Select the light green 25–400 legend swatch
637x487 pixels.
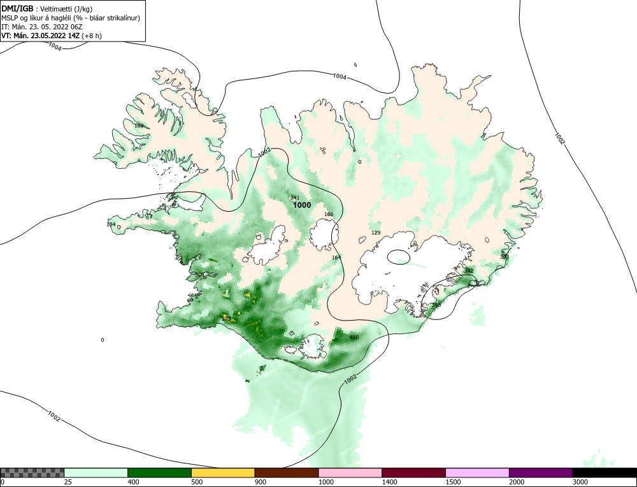[96, 472]
